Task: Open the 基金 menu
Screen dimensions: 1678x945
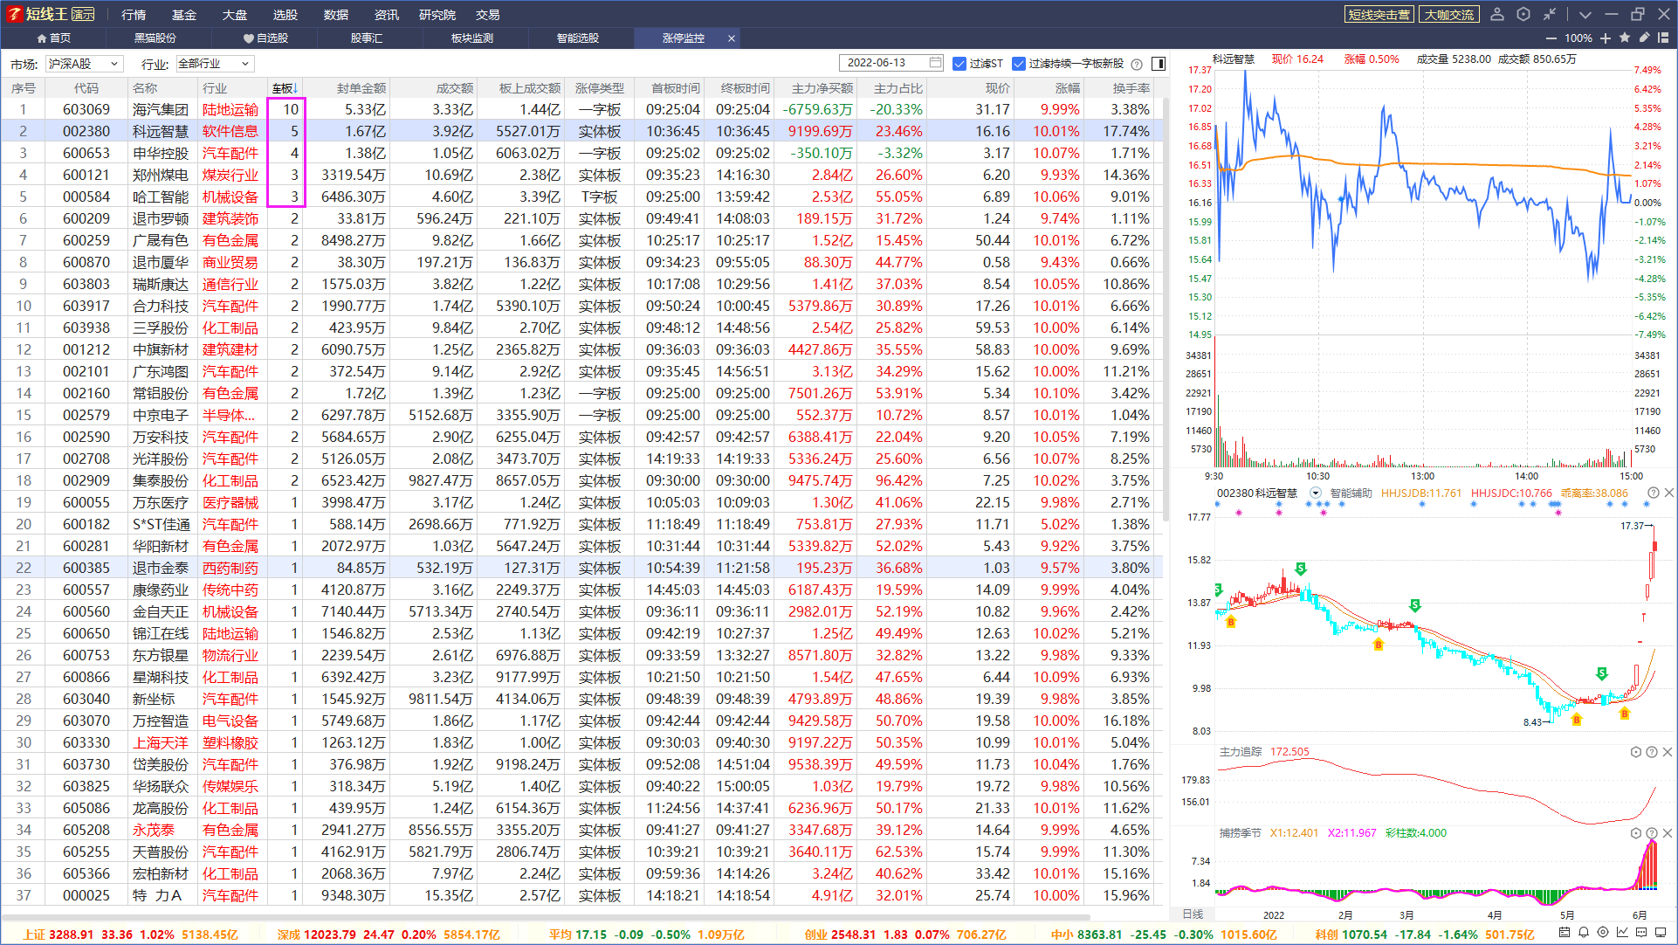Action: (184, 15)
